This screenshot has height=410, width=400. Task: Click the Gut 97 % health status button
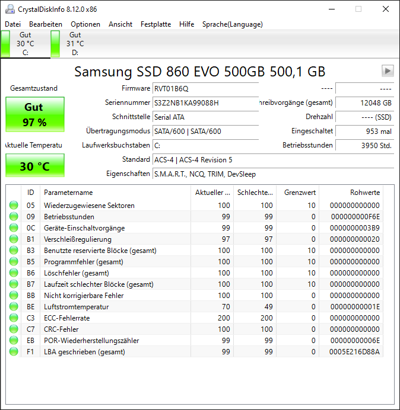coord(35,114)
